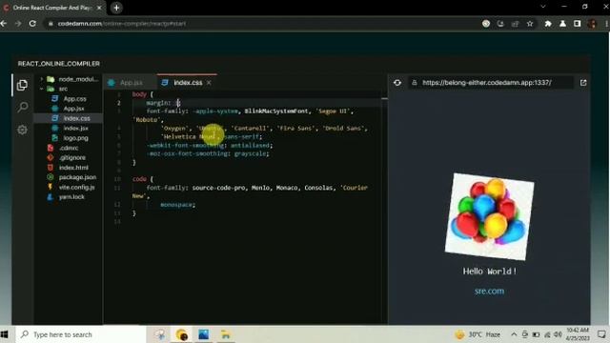This screenshot has height=343, width=610.
Task: Click the battery icon in tray
Action: click(x=536, y=334)
